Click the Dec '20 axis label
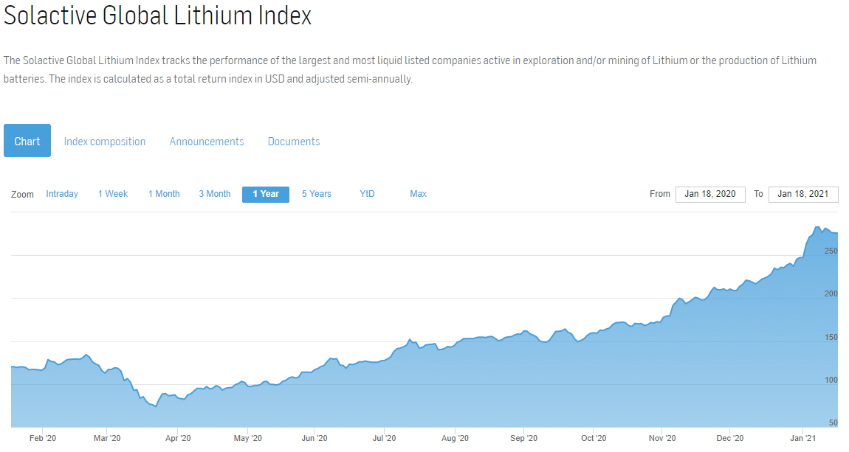The image size is (849, 452). point(730,438)
